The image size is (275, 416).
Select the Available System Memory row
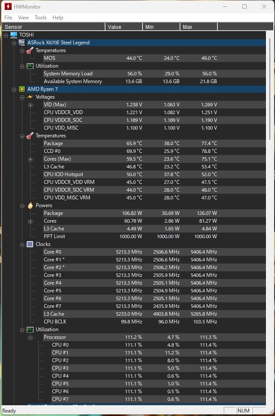154,81
